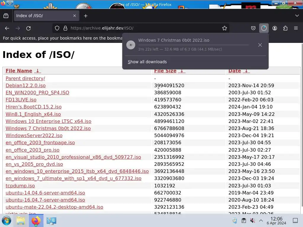Download EN_WIN2000_PRO_SP4.ISO
Screen dimensions: 303x227
pyautogui.click(x=37, y=93)
